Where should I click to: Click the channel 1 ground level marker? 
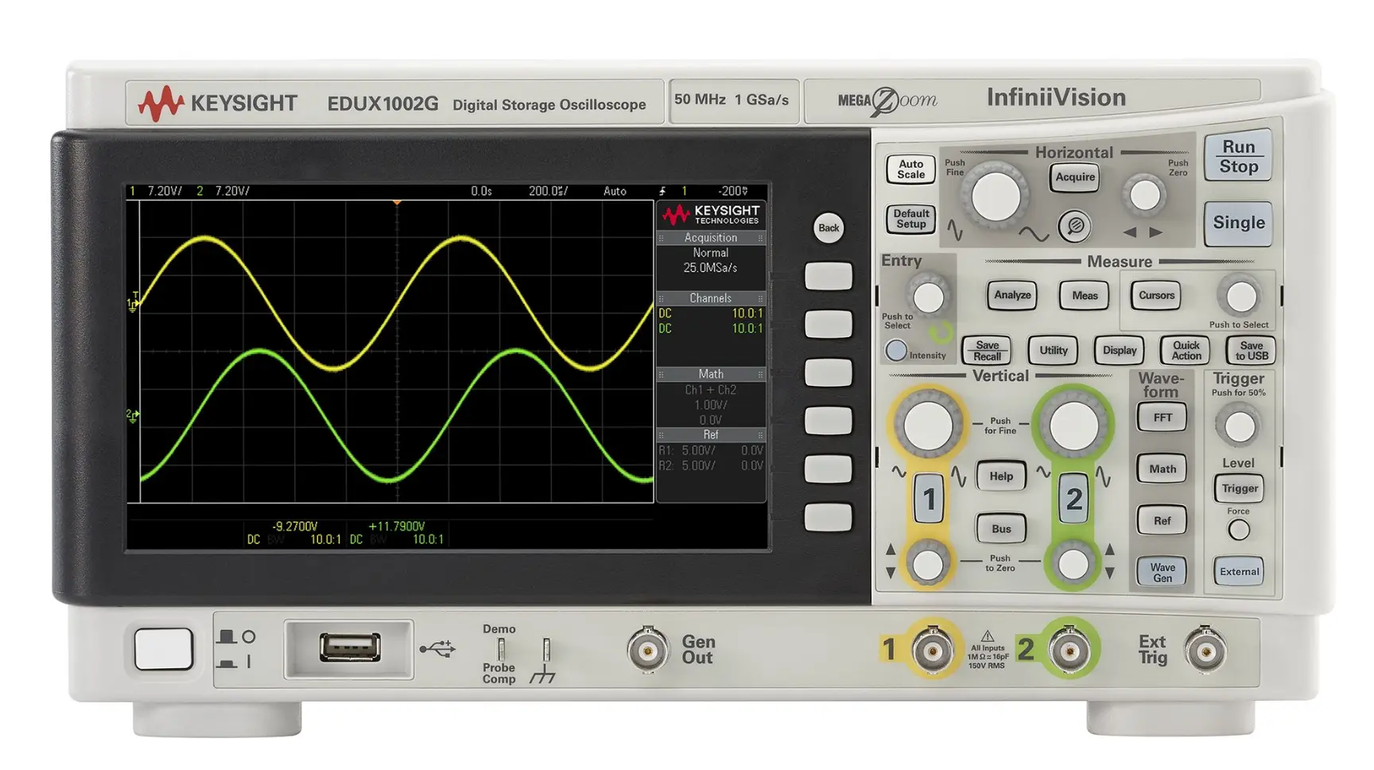pyautogui.click(x=133, y=302)
